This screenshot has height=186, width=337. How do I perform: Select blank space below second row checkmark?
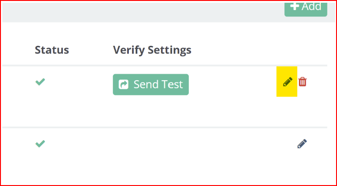(x=40, y=163)
